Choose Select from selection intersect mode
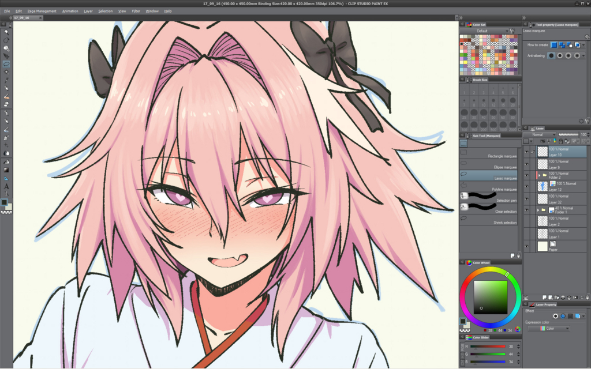This screenshot has height=369, width=591. 577,45
